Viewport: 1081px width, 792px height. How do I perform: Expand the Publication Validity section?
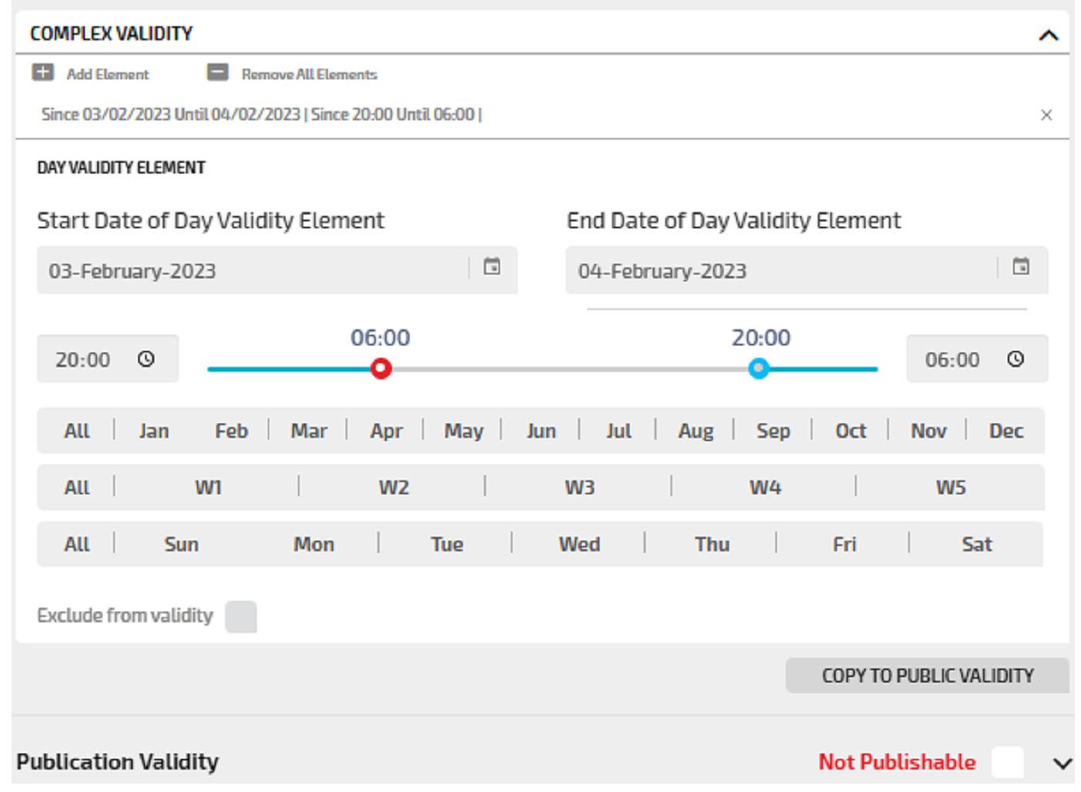(x=1062, y=763)
